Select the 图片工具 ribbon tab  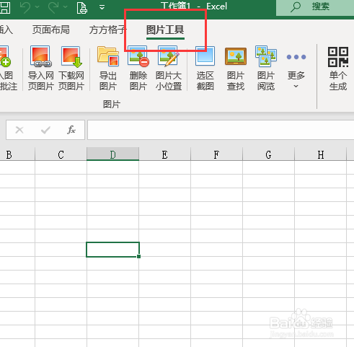click(x=165, y=30)
